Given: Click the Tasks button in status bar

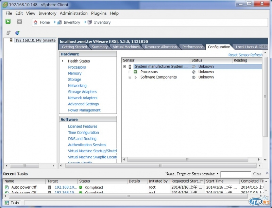Looking at the screenshot, I should click(12, 203).
